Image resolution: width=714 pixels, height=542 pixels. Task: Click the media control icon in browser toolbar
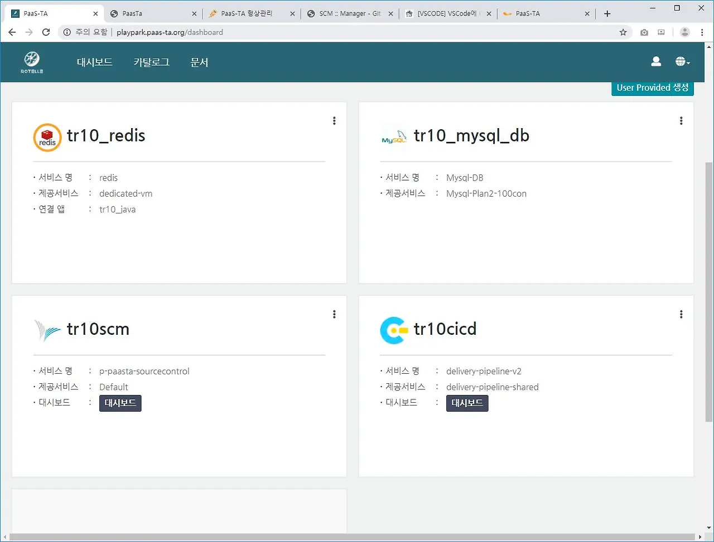point(662,32)
